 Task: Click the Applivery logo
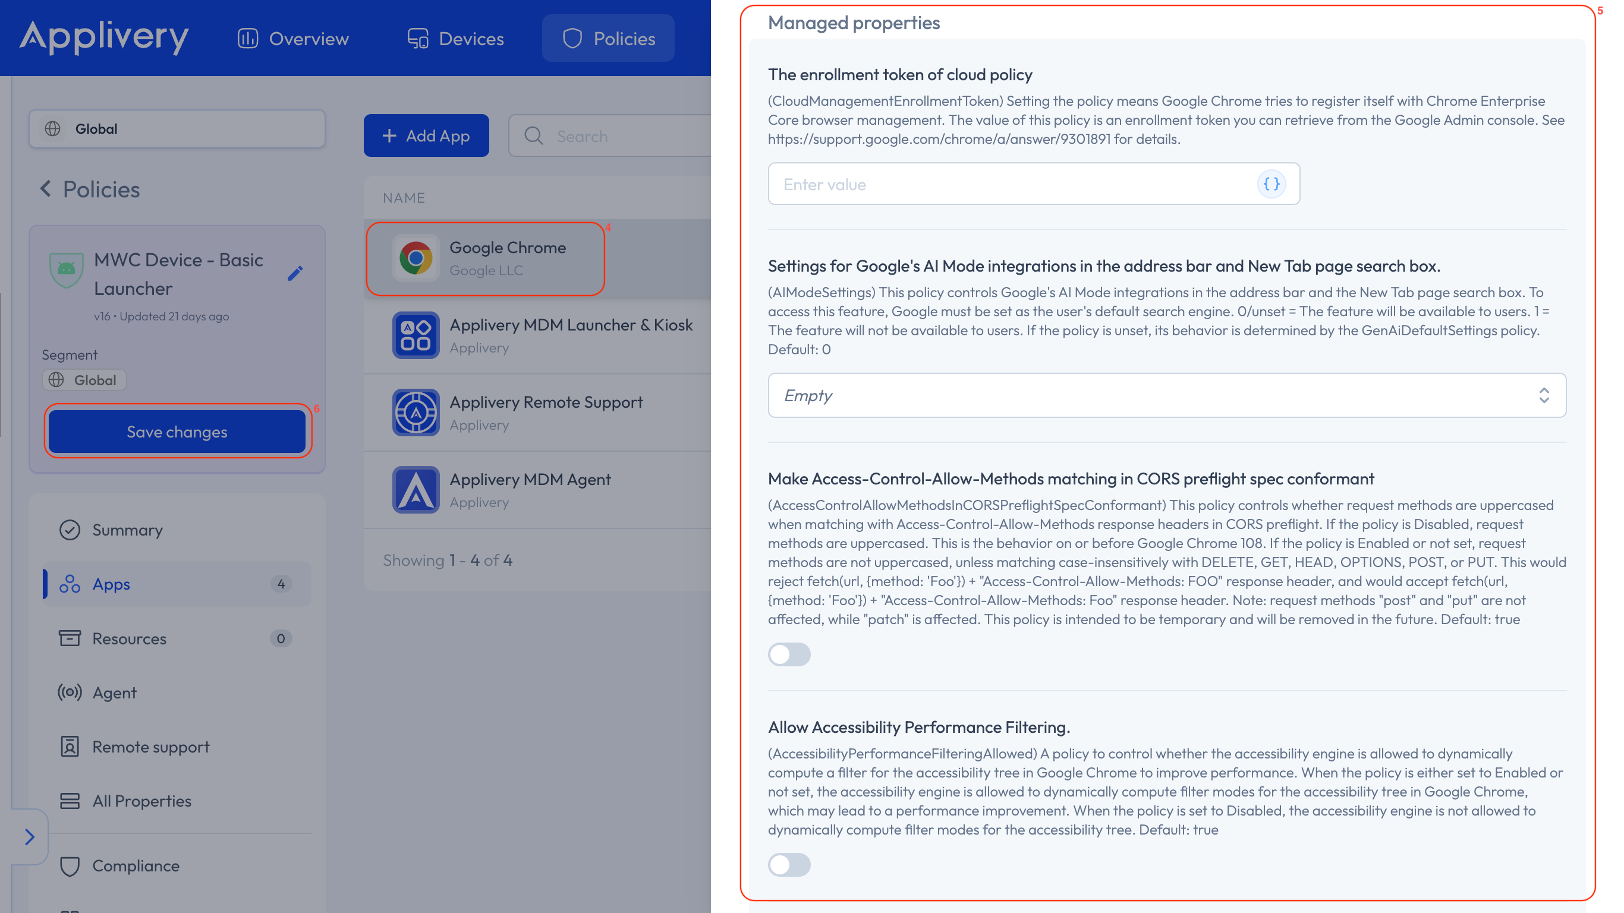click(104, 38)
